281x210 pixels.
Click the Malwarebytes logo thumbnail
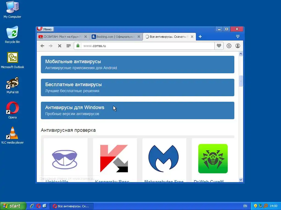click(164, 159)
